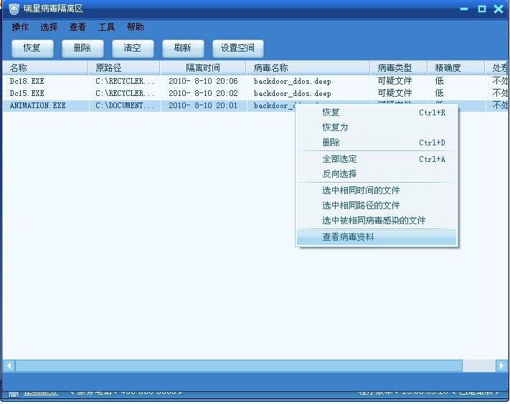Click the horizontal scrollbar right arrow
The width and height of the screenshot is (510, 404).
[x=501, y=366]
